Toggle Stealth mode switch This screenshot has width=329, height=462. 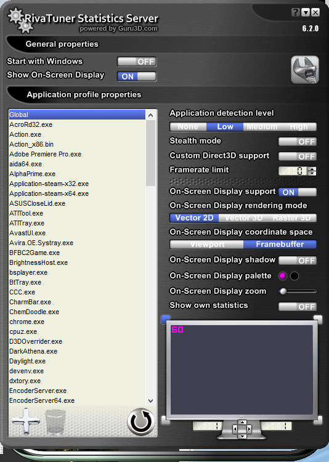pyautogui.click(x=298, y=142)
